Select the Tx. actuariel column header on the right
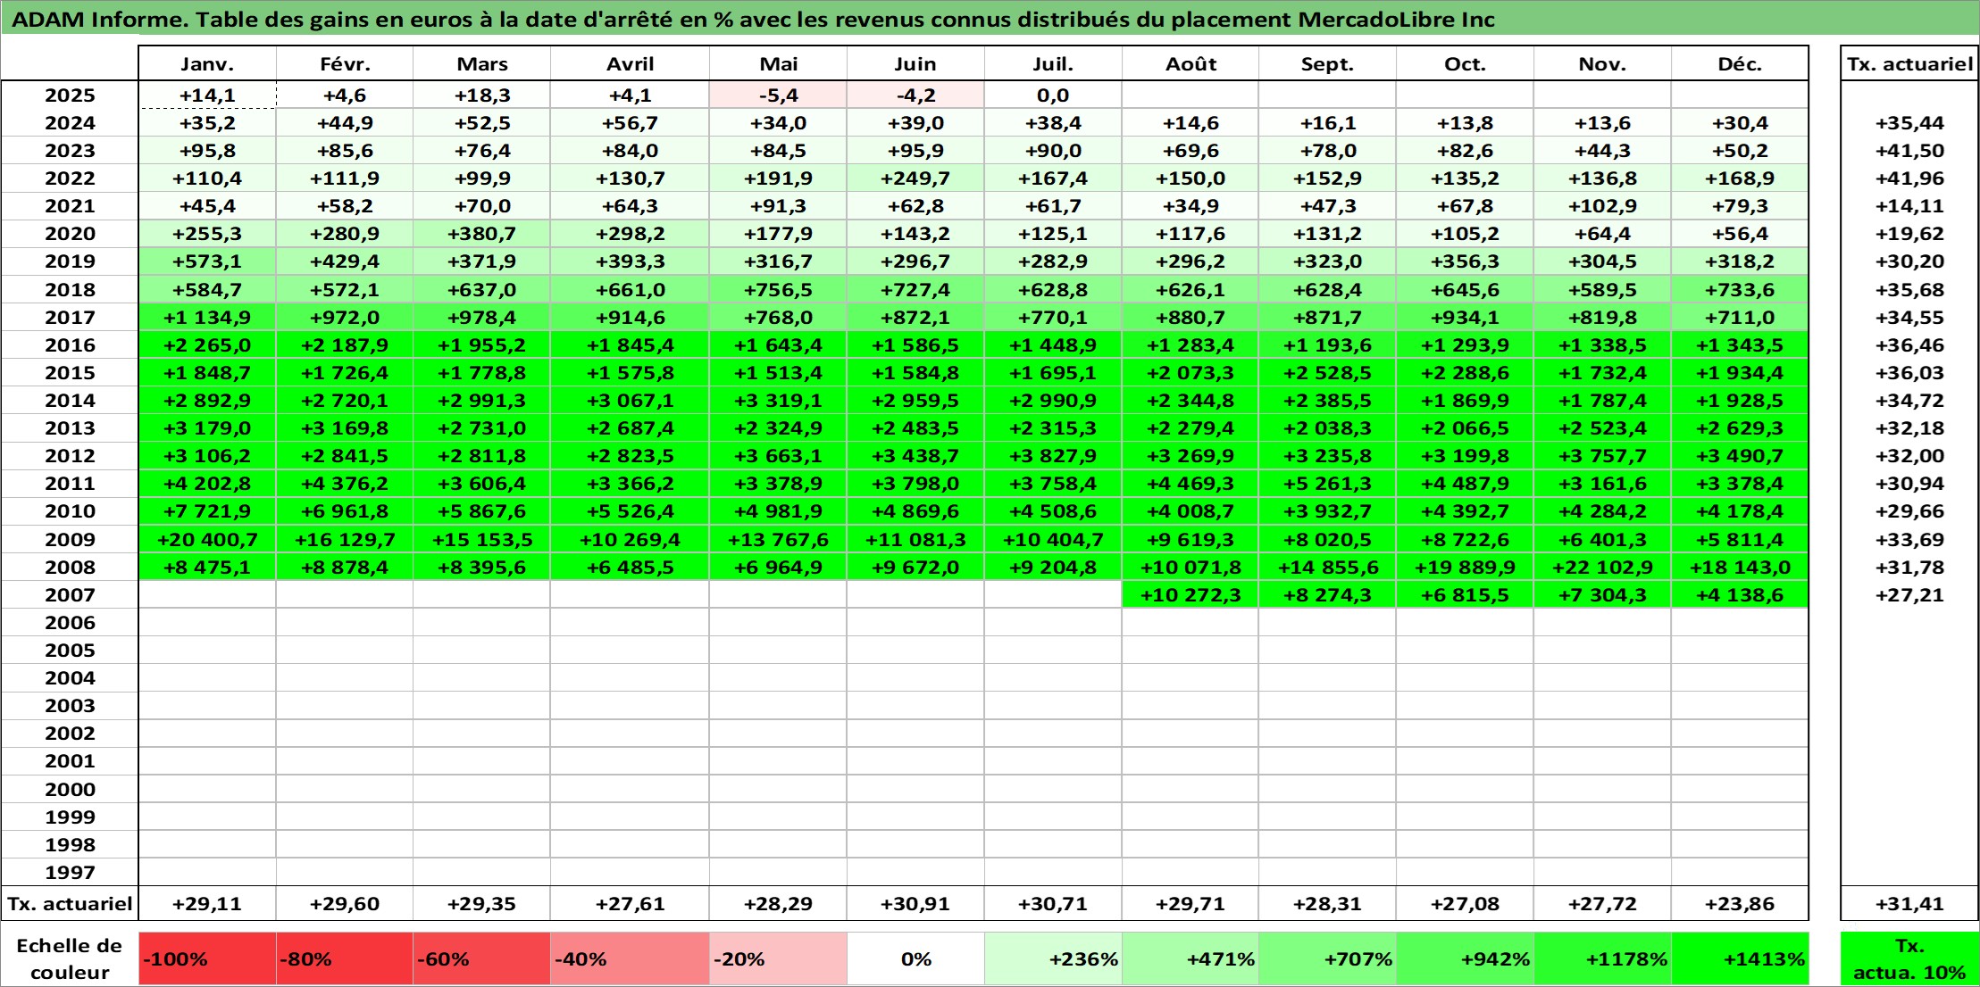 (x=1909, y=64)
